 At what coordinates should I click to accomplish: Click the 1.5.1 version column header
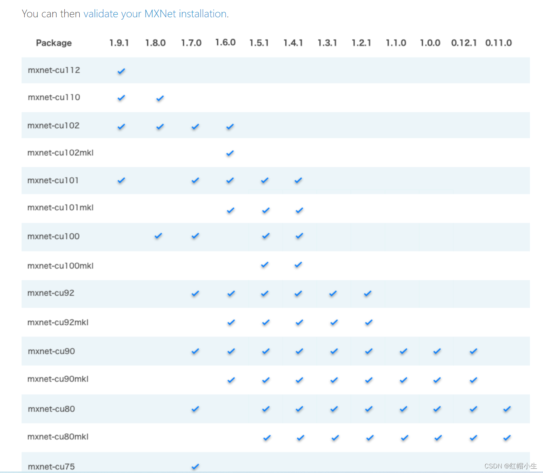coord(259,43)
